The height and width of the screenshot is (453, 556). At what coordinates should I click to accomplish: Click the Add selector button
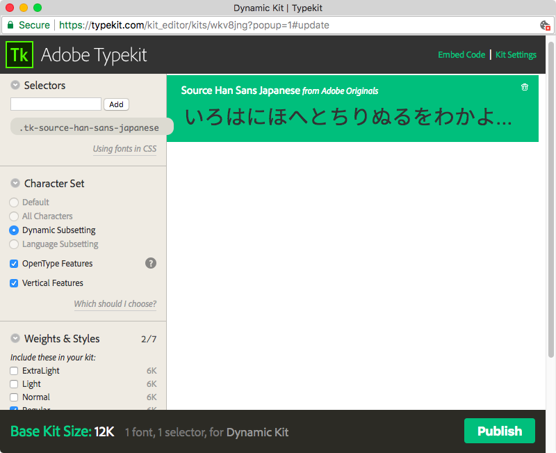pyautogui.click(x=116, y=104)
